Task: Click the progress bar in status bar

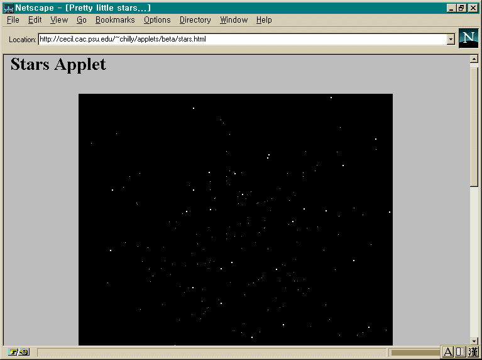Action: (x=415, y=352)
